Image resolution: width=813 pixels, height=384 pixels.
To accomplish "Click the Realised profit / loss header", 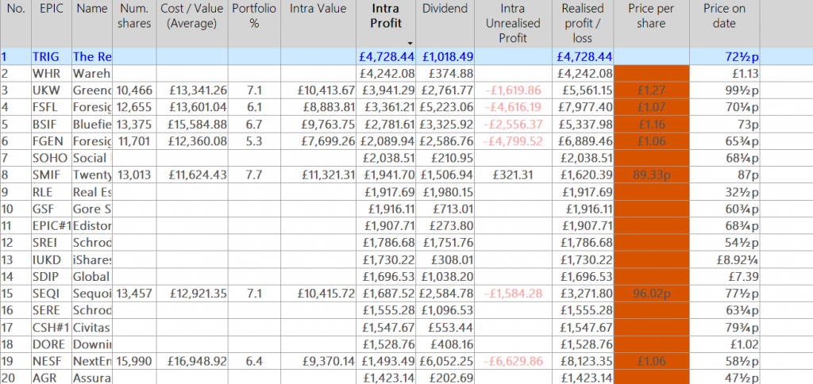I will point(583,23).
